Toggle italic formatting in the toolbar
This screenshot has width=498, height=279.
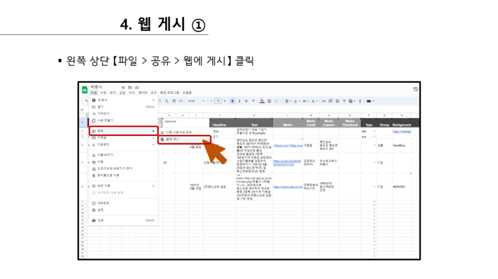point(240,101)
